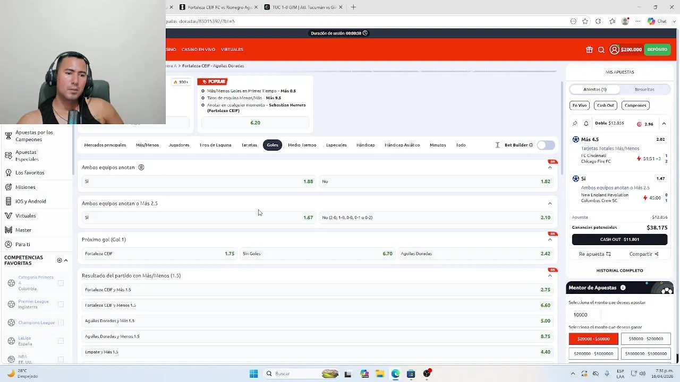The width and height of the screenshot is (680, 382).
Task: Select Sí at 1.67 for Ambos equipos anotan o Más 2.5
Action: pos(198,218)
